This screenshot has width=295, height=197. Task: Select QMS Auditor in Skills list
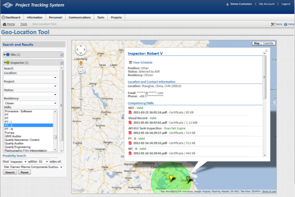[29, 136]
